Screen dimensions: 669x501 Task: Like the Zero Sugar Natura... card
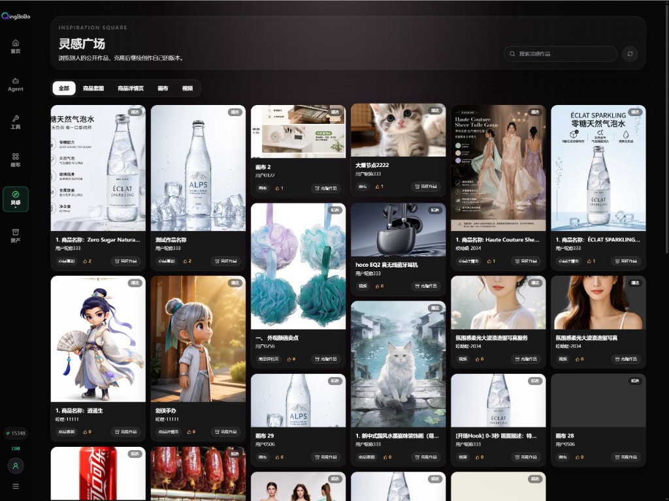pos(87,261)
